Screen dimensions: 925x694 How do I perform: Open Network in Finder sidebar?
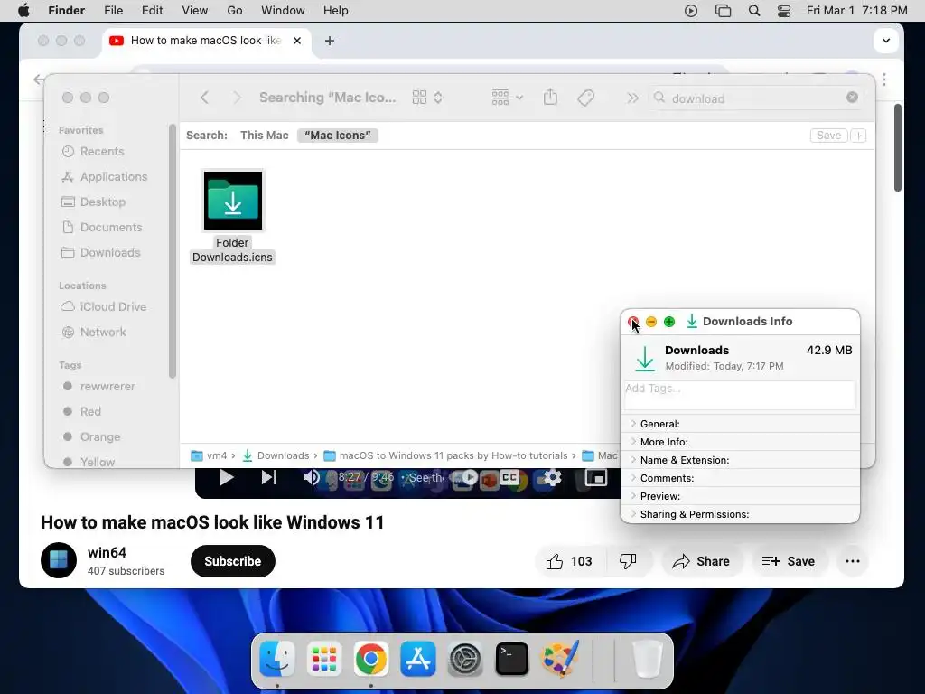(x=103, y=333)
